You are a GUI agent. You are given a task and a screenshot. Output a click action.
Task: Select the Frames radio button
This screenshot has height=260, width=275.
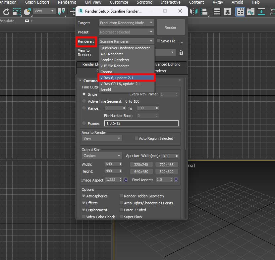tap(84, 123)
